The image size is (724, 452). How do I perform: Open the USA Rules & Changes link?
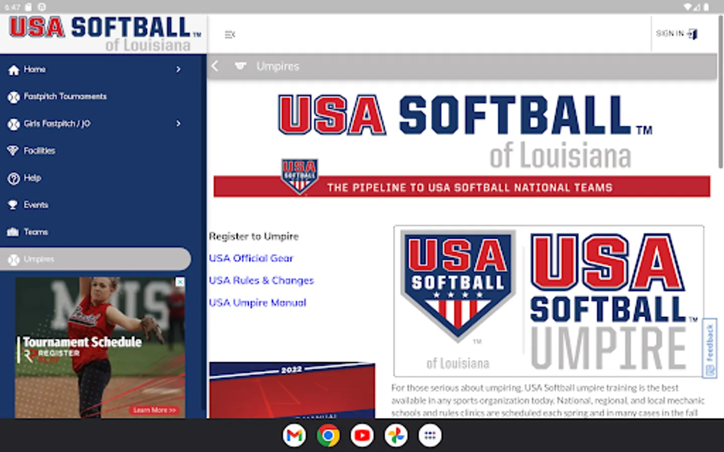point(261,280)
